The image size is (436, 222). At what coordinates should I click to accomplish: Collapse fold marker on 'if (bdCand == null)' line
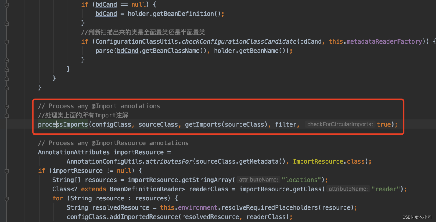pyautogui.click(x=6, y=5)
